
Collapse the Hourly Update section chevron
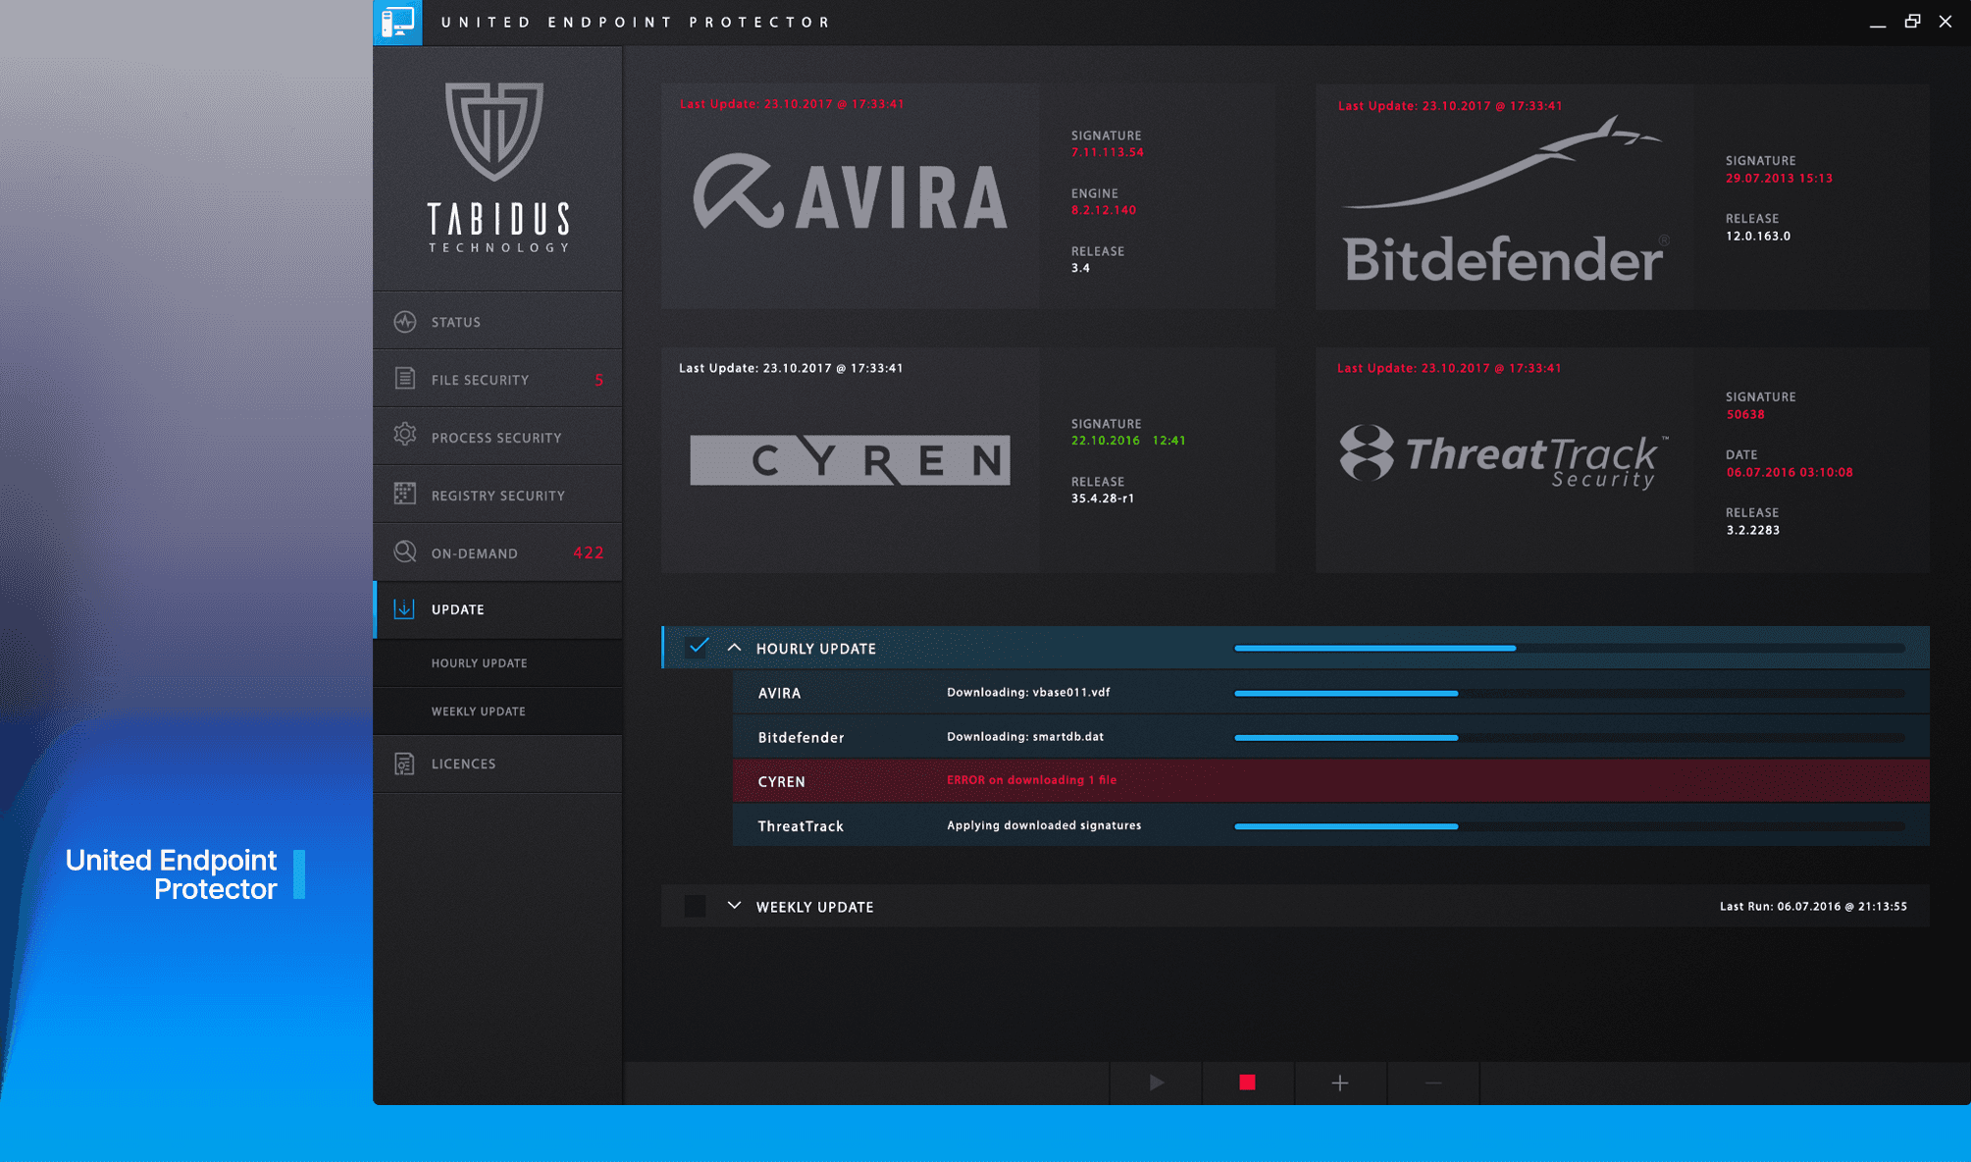tap(734, 648)
